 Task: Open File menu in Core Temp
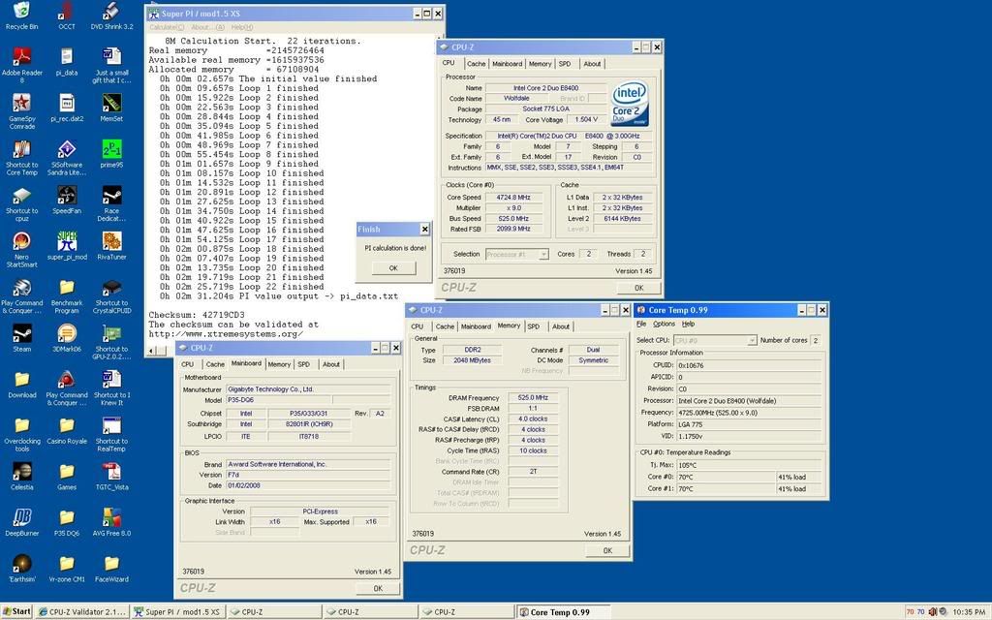tap(641, 324)
